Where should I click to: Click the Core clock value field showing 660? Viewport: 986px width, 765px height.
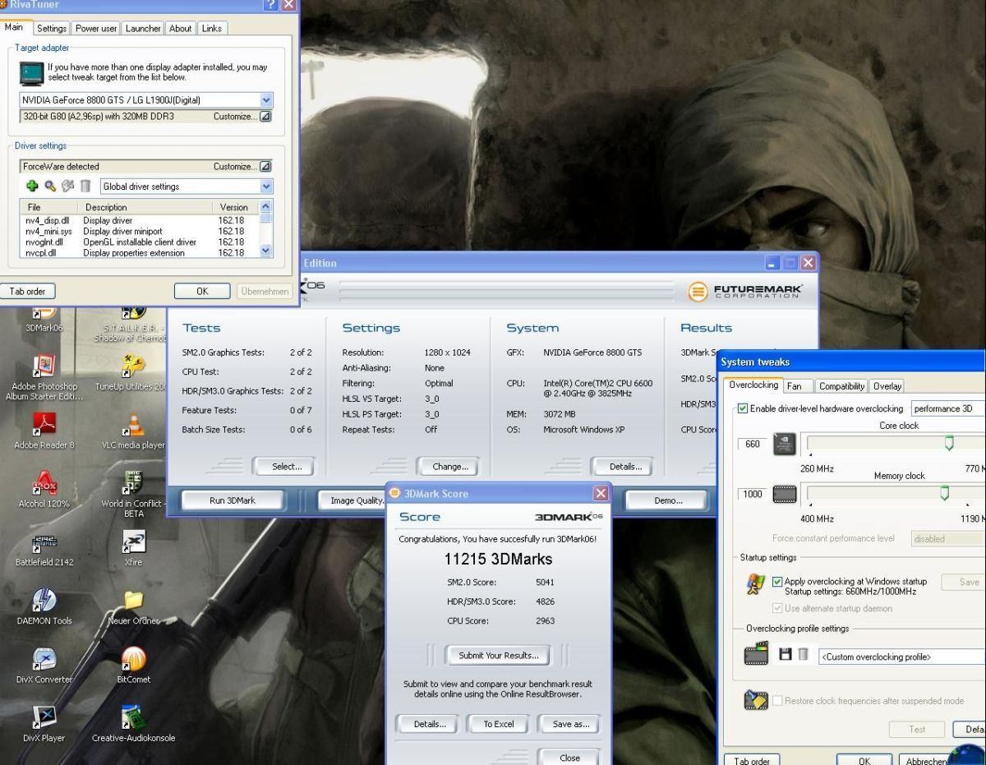tap(753, 444)
